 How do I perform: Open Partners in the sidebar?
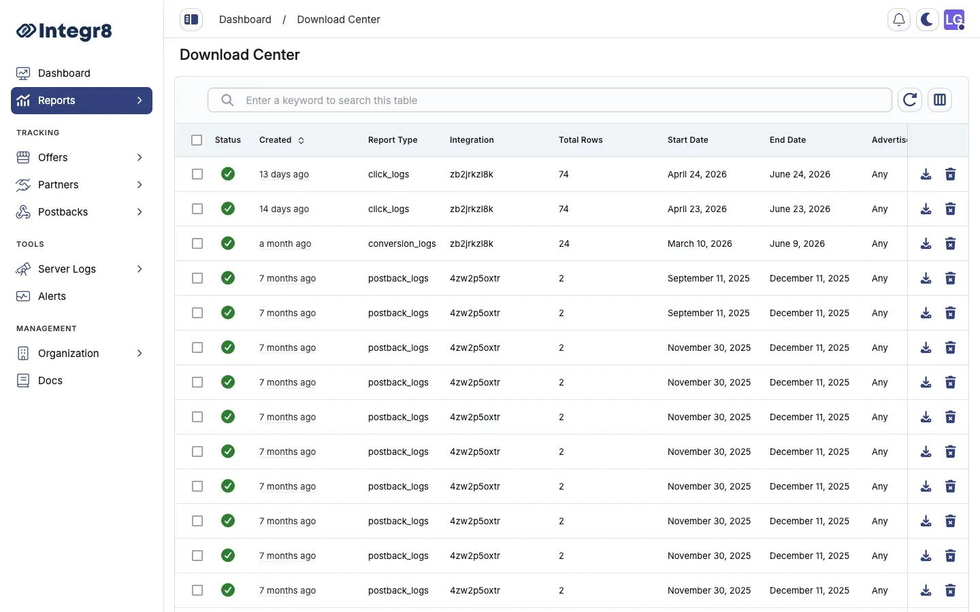82,184
